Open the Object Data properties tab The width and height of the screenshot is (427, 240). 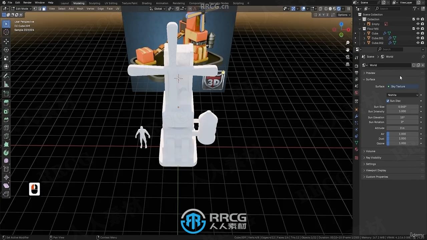tap(356, 143)
